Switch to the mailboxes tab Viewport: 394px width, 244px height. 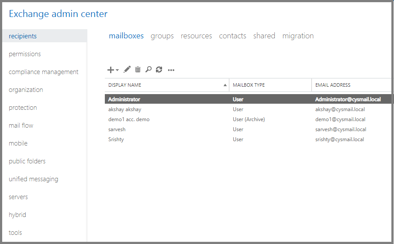pos(126,36)
